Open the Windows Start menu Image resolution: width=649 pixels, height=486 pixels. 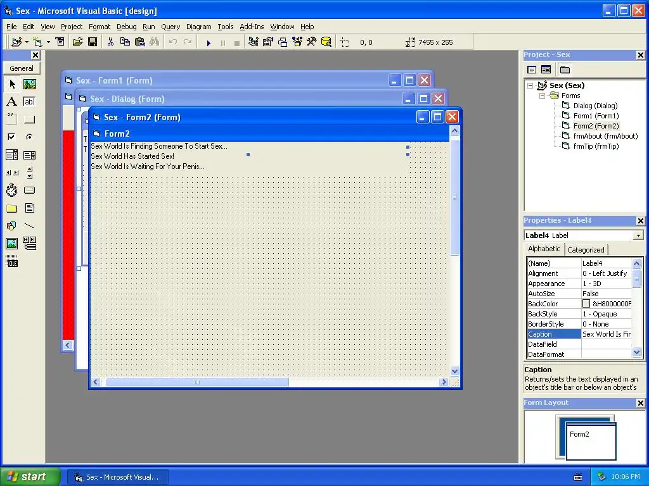(30, 477)
